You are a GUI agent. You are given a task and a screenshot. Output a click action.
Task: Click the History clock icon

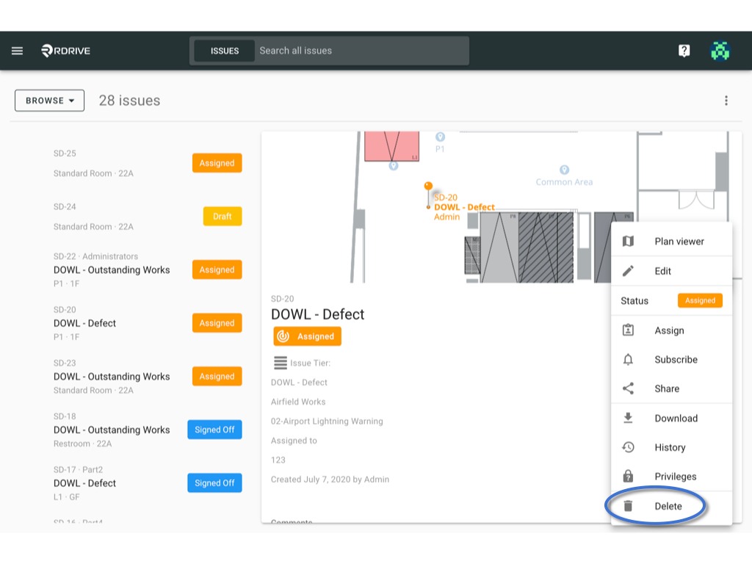[x=628, y=447]
